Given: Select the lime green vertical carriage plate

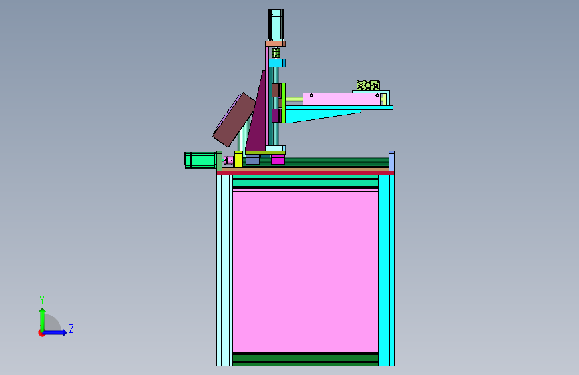Looking at the screenshot, I should tap(284, 103).
